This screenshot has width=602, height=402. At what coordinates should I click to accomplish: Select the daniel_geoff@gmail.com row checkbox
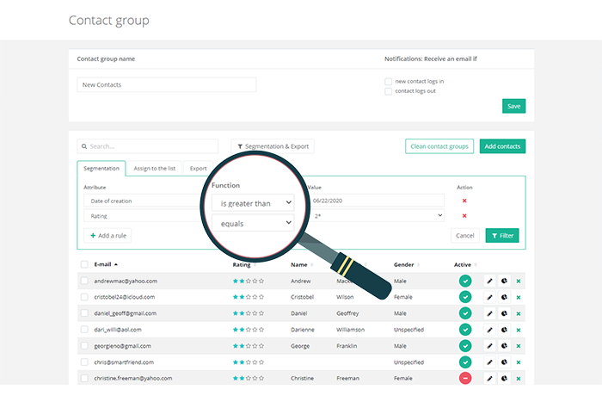pyautogui.click(x=84, y=313)
